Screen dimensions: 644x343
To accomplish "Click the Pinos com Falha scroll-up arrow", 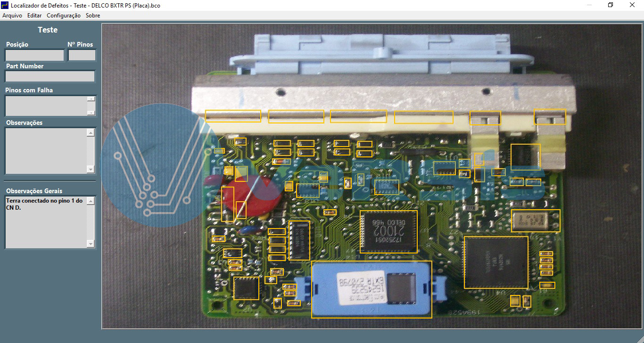I will [91, 99].
